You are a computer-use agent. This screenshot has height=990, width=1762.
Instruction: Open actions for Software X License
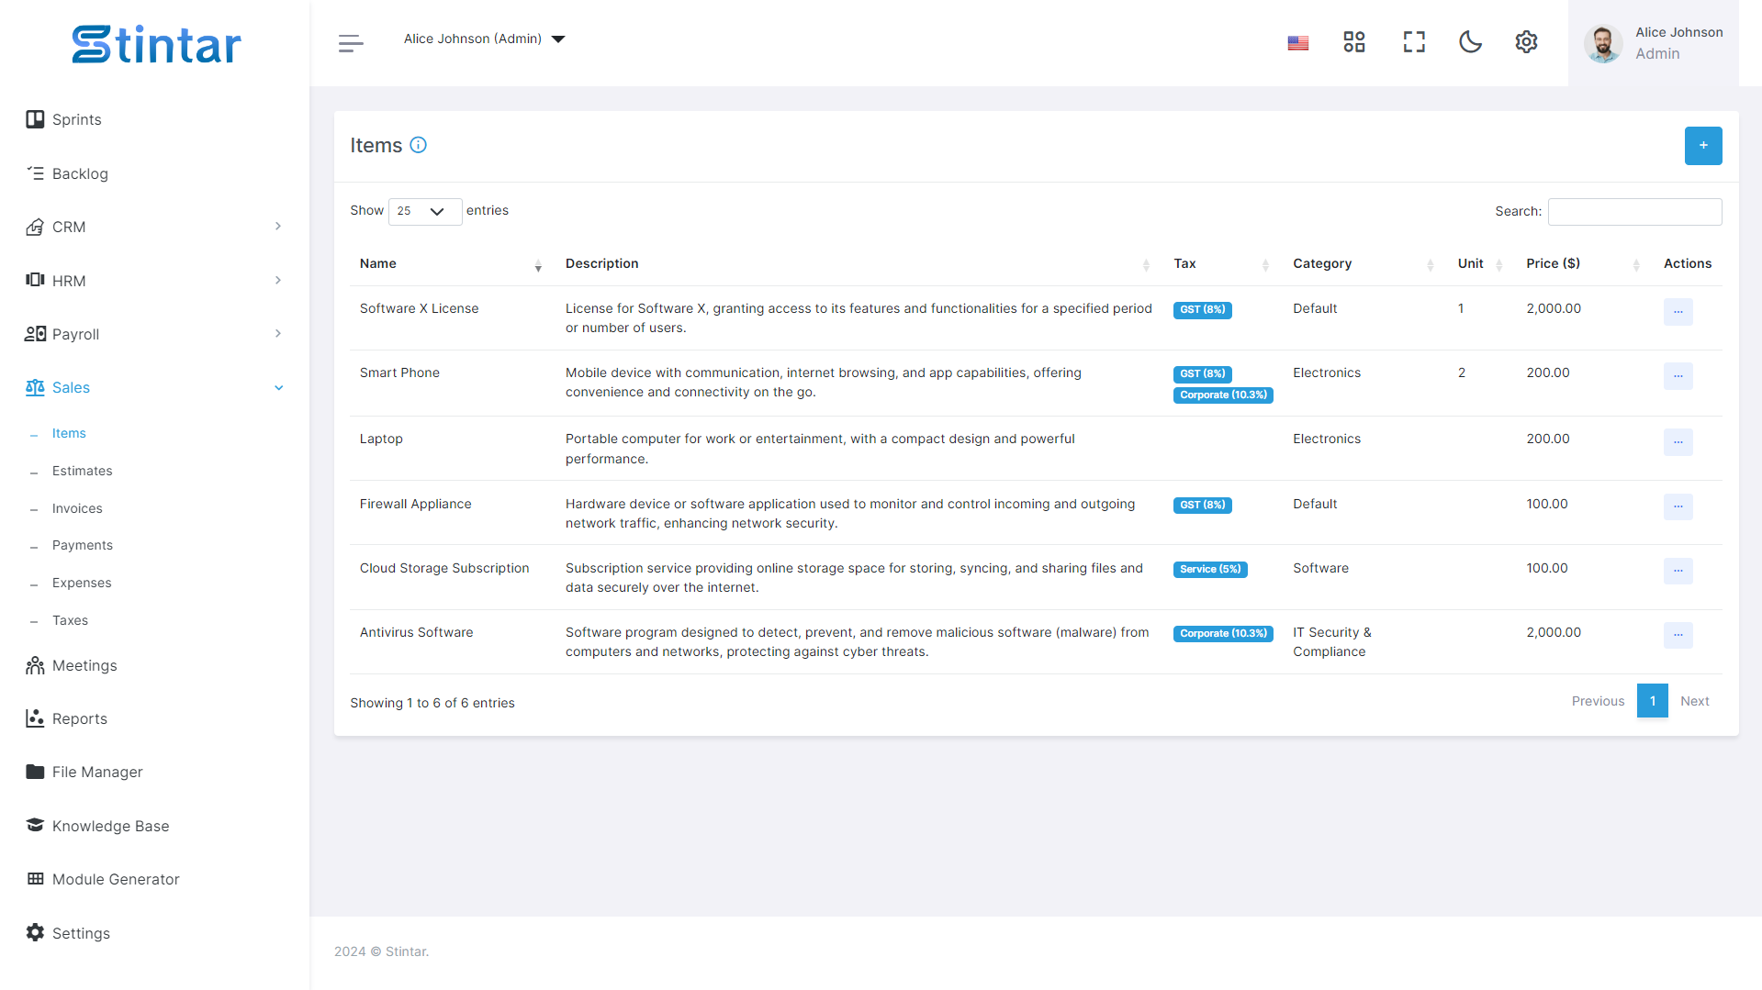tap(1678, 312)
